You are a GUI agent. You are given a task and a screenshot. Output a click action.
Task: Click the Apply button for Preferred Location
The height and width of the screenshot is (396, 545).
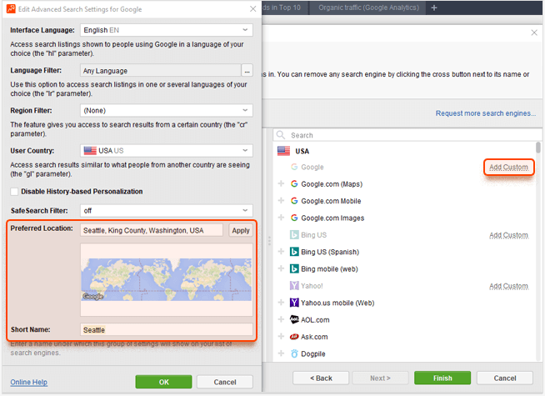coord(241,230)
